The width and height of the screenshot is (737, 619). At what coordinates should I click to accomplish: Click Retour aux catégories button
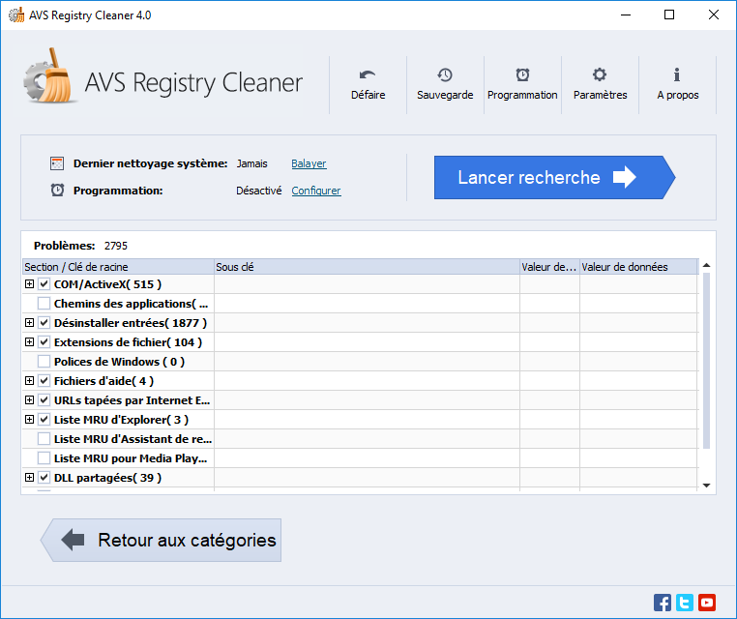pyautogui.click(x=161, y=540)
